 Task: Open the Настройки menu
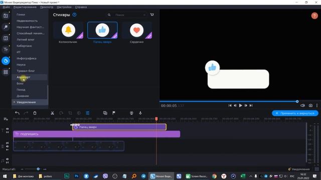(64, 7)
